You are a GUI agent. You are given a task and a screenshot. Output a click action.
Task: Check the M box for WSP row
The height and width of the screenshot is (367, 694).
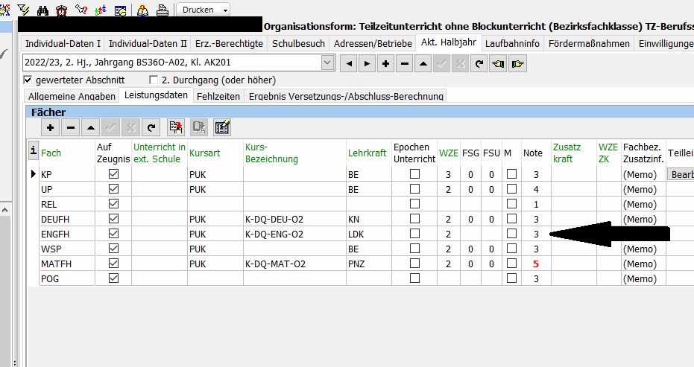511,249
